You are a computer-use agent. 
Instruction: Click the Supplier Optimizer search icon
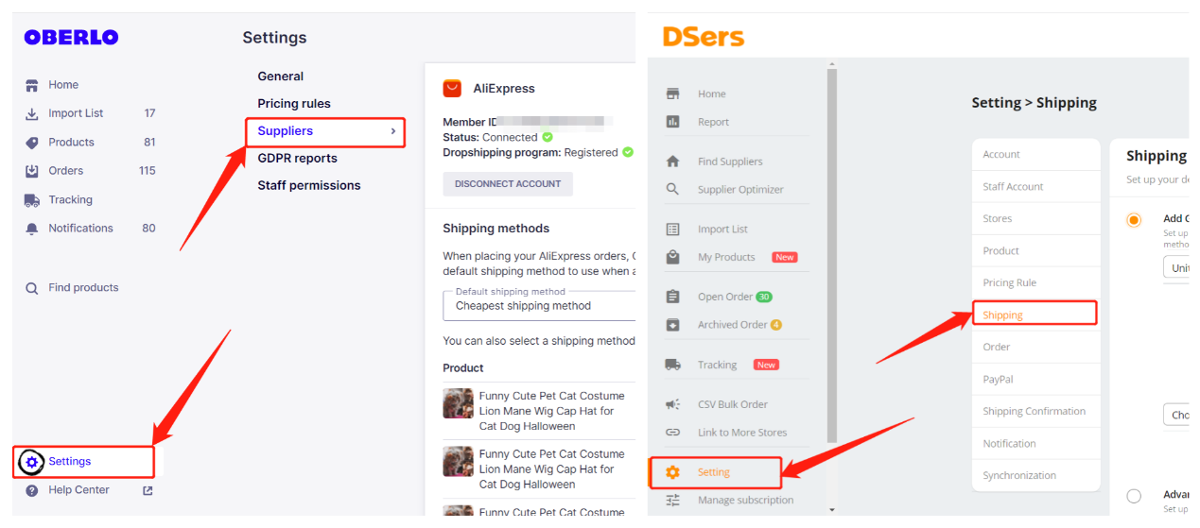673,189
